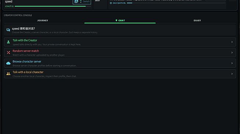Open Talk with the Creator
Image resolution: width=240 pixels, height=134 pixels.
pyautogui.click(x=120, y=42)
